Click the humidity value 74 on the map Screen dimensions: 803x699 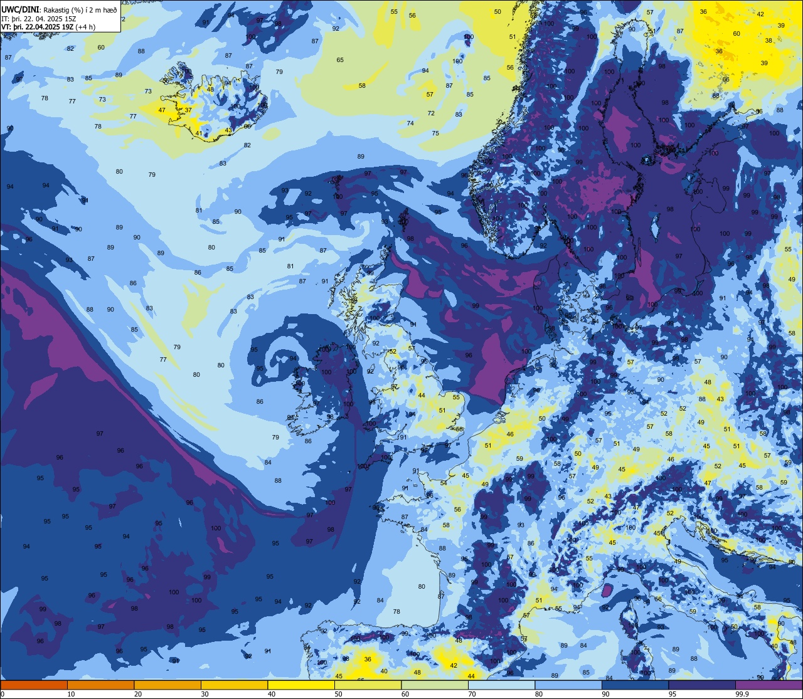point(410,124)
